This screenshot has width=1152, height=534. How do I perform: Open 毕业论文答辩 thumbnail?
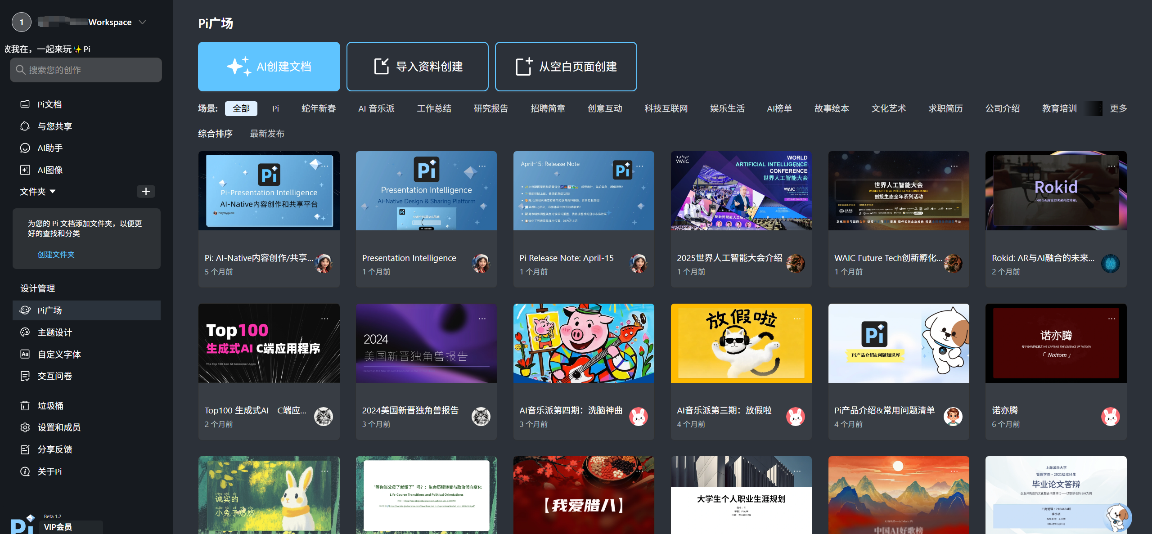[x=1056, y=495]
